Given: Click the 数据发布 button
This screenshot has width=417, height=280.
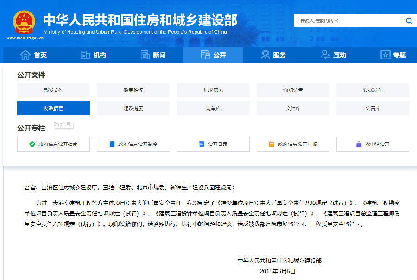Looking at the screenshot, I should tap(373, 90).
